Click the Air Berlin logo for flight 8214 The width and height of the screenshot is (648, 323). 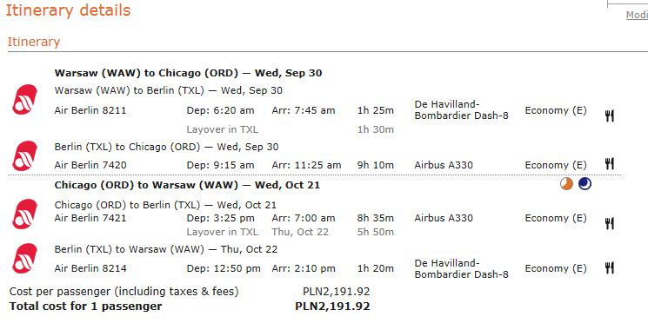point(25,258)
